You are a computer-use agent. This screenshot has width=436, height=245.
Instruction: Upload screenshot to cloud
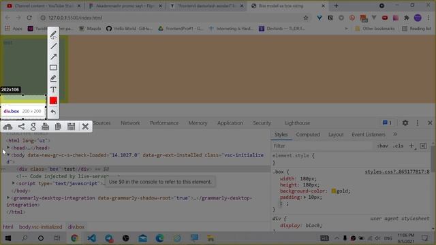7,127
